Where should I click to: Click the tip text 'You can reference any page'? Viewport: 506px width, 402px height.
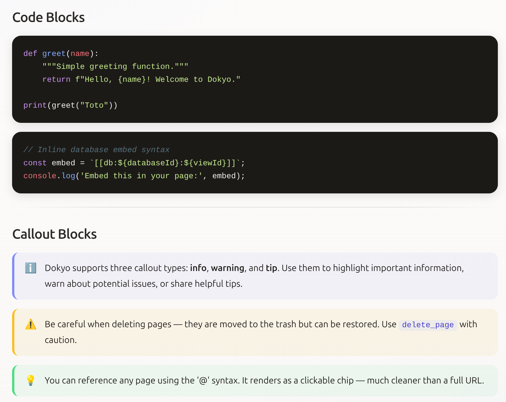point(100,380)
